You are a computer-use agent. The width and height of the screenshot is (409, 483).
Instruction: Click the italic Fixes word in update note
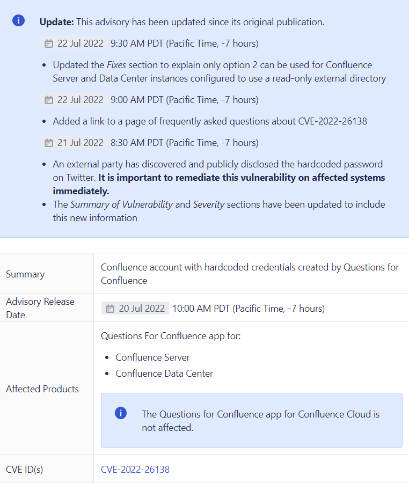(x=116, y=65)
